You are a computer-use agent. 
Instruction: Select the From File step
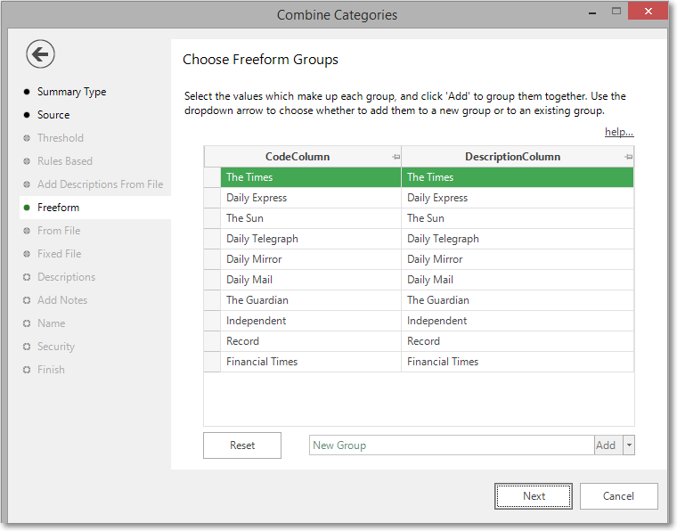coord(59,231)
